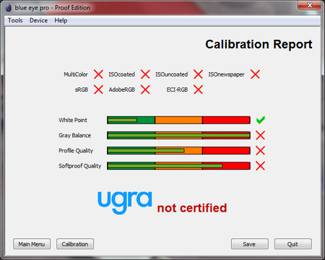Click the red X next to ISOnewspaper
The image size is (325, 260).
[x=255, y=74]
